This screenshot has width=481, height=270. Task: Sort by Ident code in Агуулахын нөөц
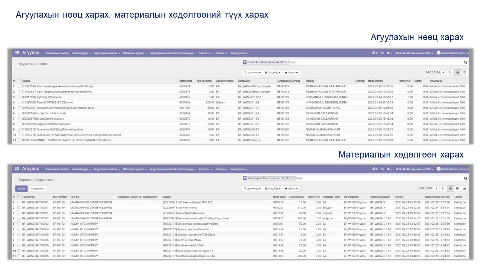coord(186,81)
